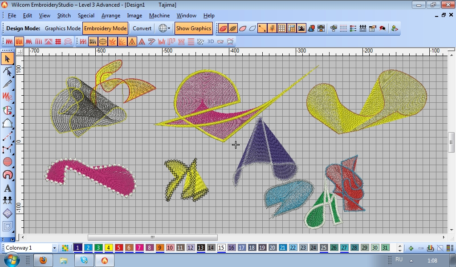Select the filled circle shape tool
The image size is (456, 267).
[x=8, y=162]
